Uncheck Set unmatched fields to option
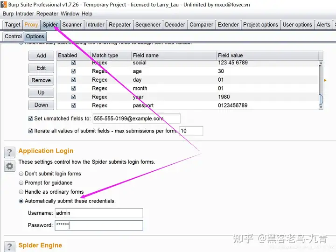 30,119
